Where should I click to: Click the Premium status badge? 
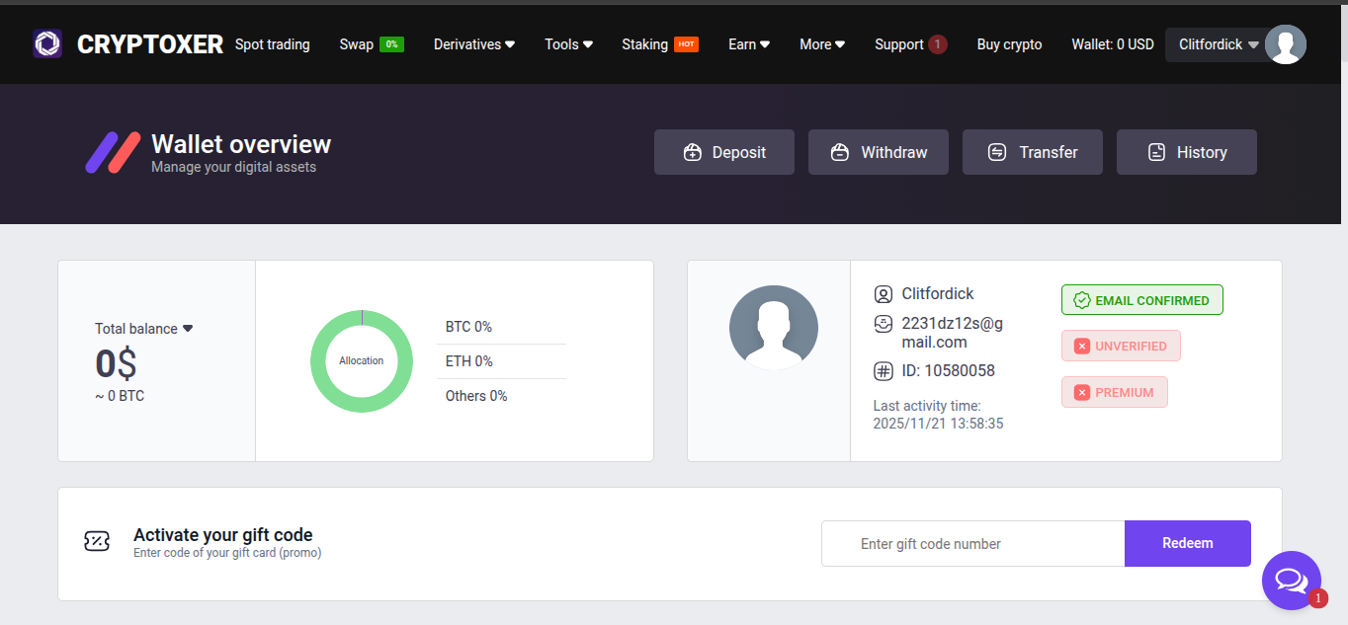[x=1114, y=392]
